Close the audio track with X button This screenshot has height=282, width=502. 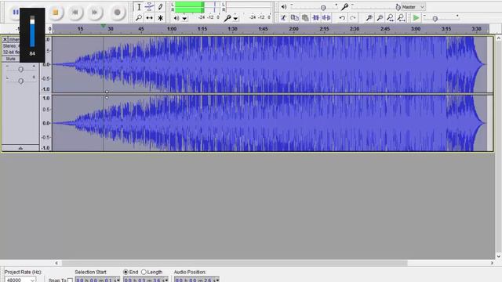5,40
